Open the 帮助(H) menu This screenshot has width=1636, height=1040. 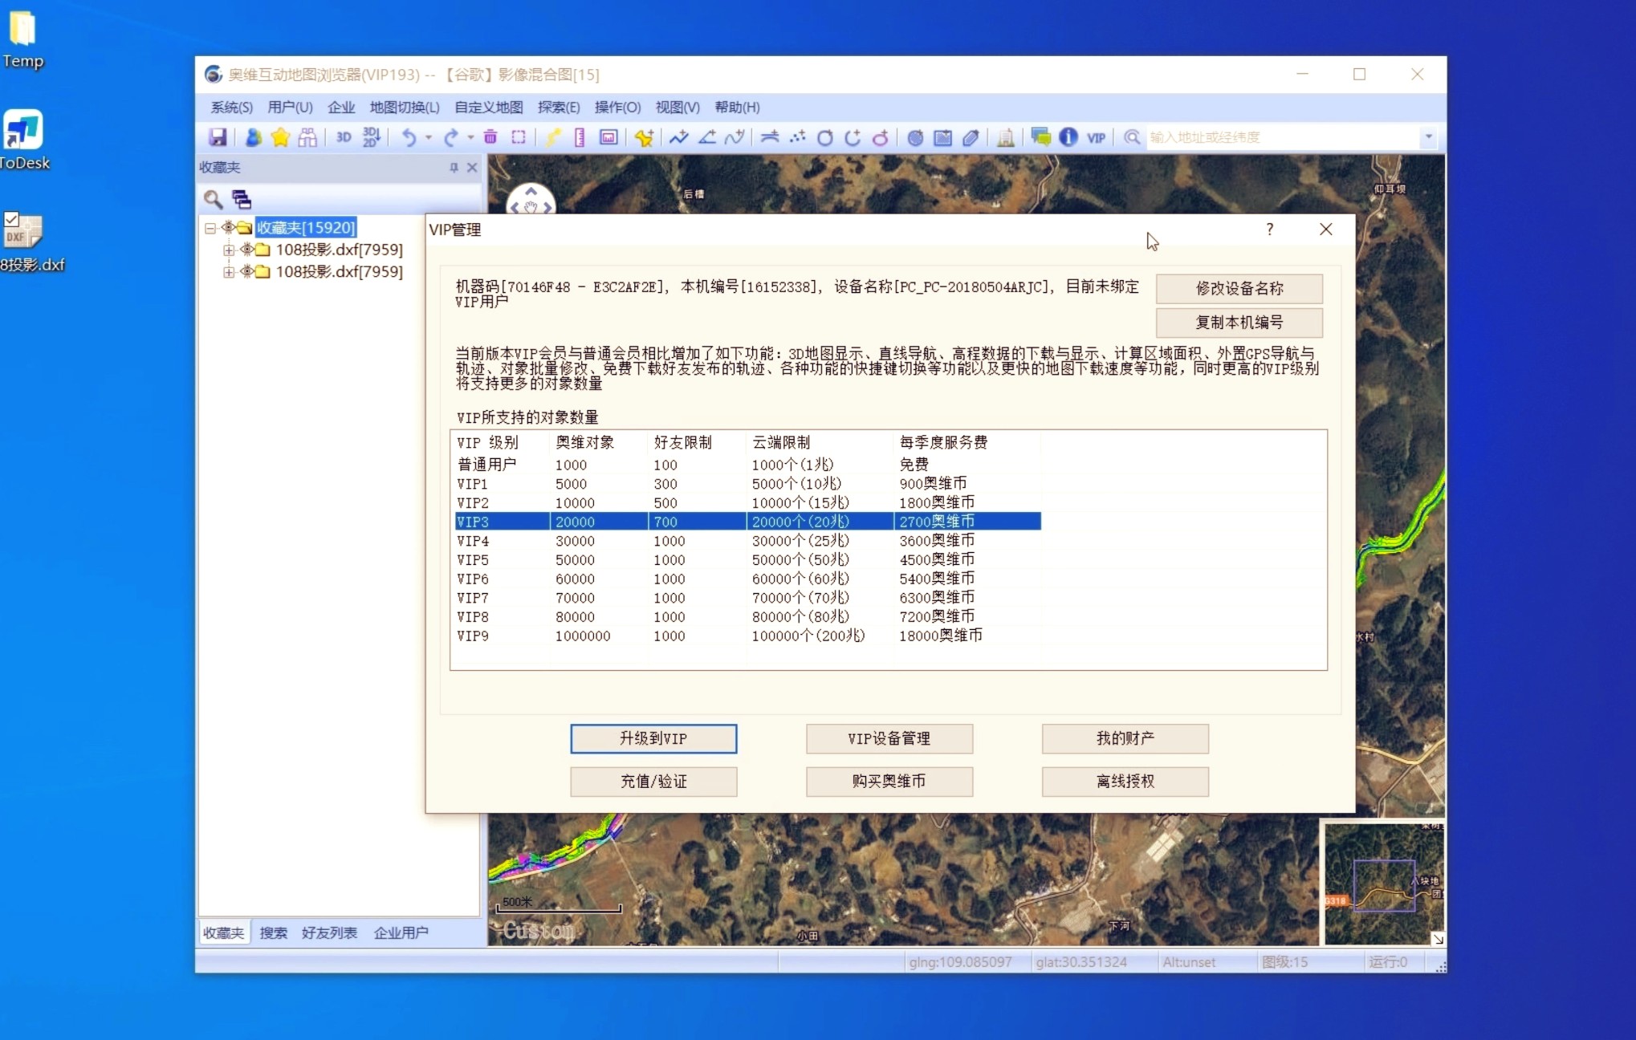737,107
